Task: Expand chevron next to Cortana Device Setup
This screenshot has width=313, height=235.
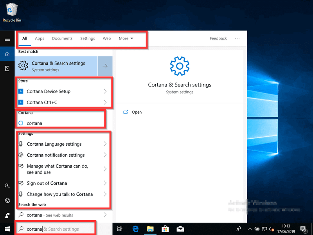Action: pyautogui.click(x=105, y=91)
